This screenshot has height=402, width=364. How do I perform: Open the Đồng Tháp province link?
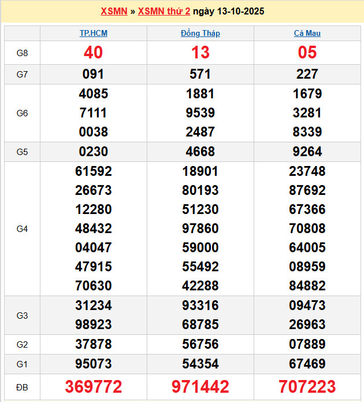tap(200, 34)
